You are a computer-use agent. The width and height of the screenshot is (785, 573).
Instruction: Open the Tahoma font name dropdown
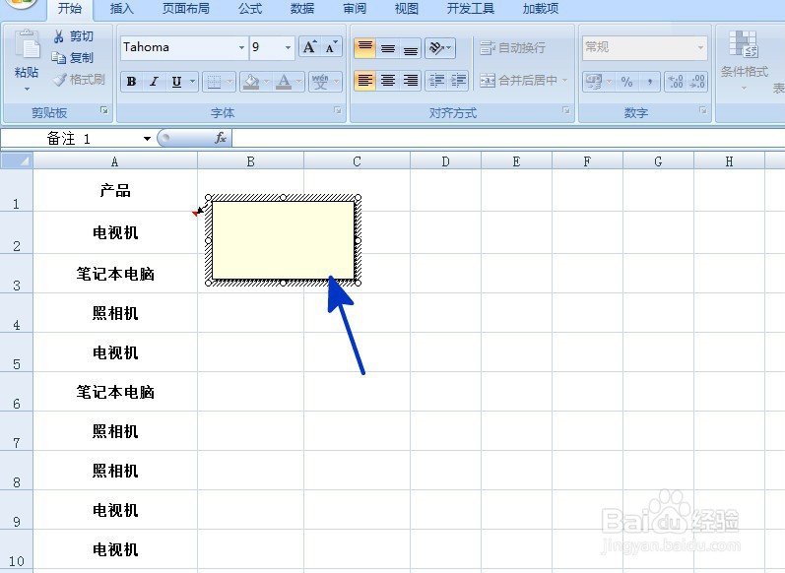click(242, 47)
